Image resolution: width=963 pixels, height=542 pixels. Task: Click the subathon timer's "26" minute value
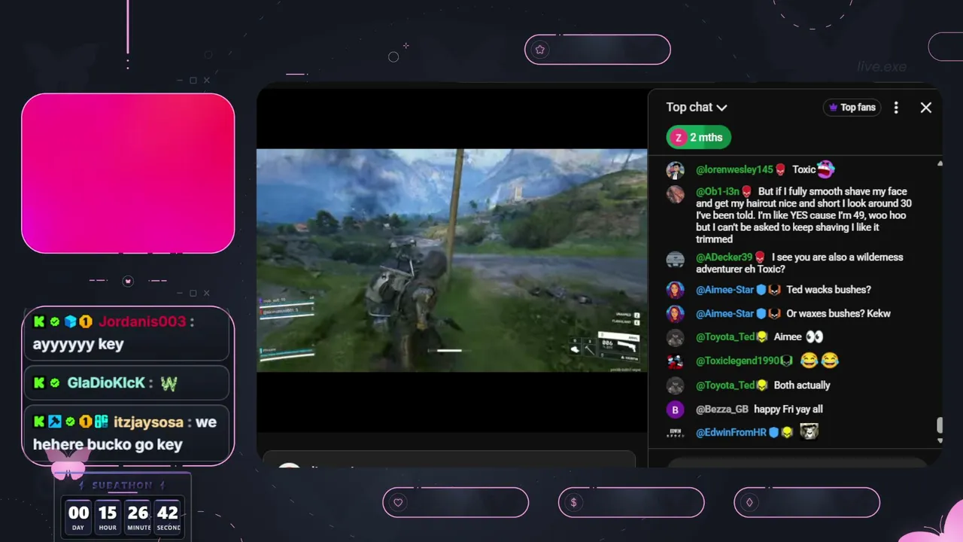[138, 513]
